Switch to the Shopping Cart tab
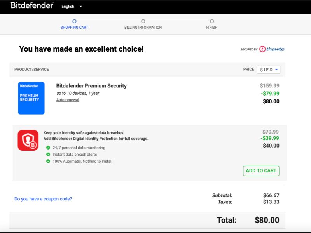Viewport: 311px width, 233px height. (x=74, y=28)
